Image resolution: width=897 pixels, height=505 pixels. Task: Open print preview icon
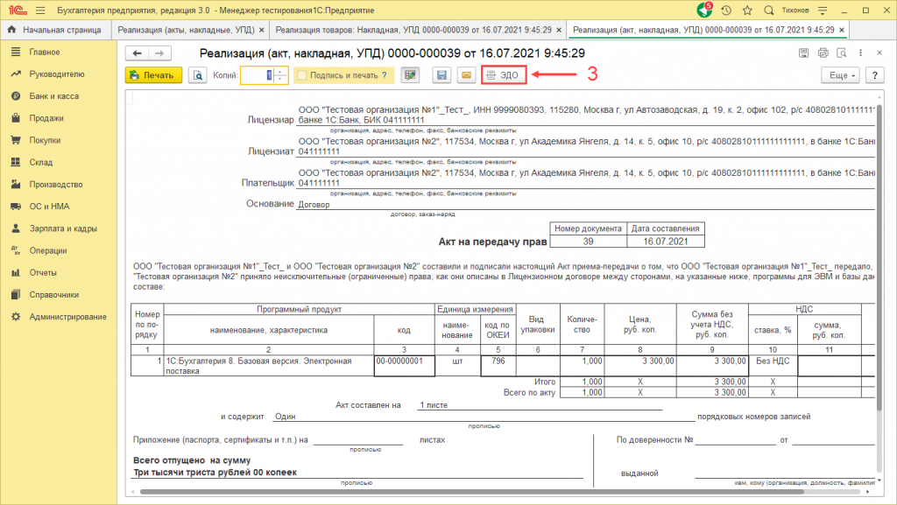click(197, 75)
